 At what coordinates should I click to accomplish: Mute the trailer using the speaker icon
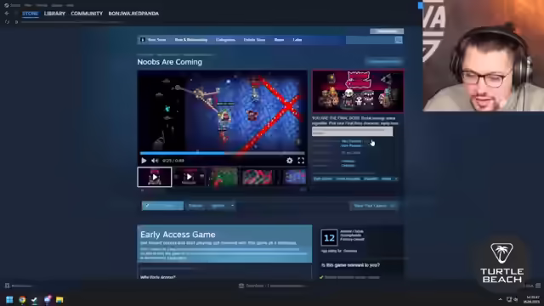click(x=155, y=161)
